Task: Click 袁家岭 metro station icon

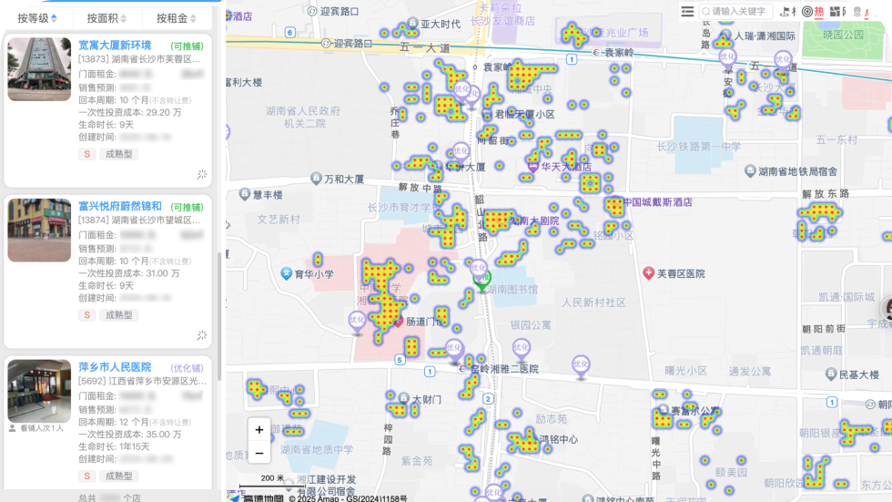Action: (x=596, y=52)
